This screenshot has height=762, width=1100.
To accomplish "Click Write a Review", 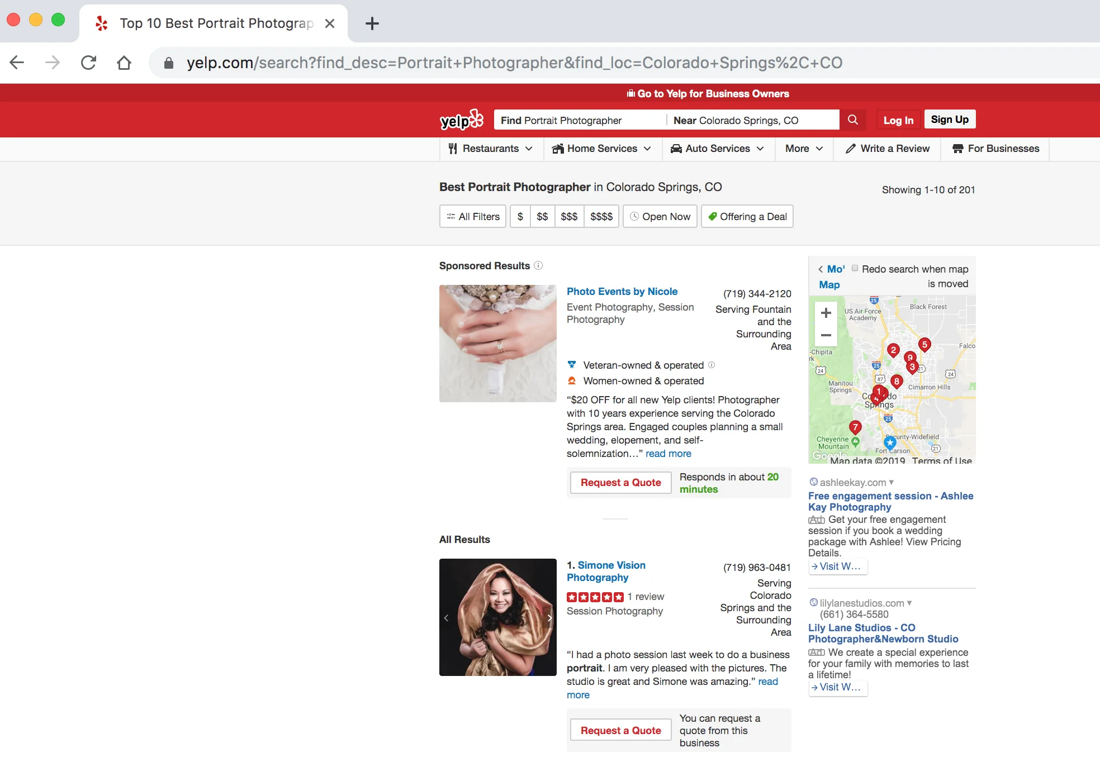I will (888, 149).
